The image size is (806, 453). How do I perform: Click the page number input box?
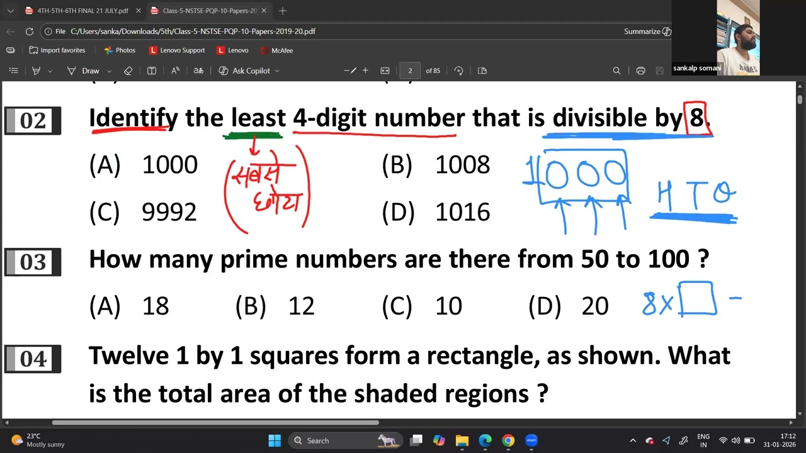coord(410,70)
